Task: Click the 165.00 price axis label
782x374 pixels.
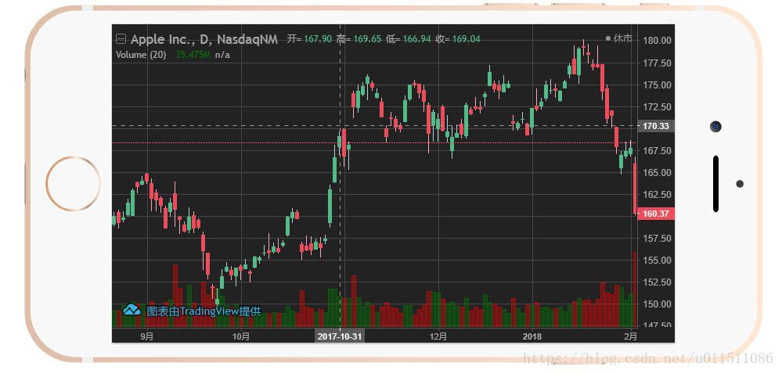Action: (657, 173)
